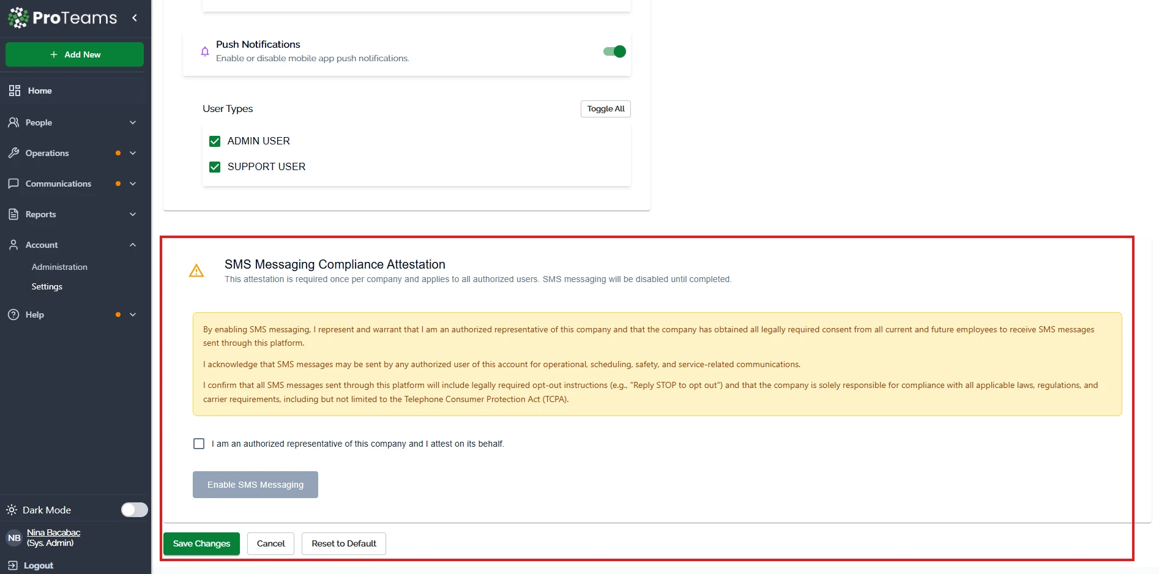Click the Reports document icon
The image size is (1159, 574).
click(13, 214)
